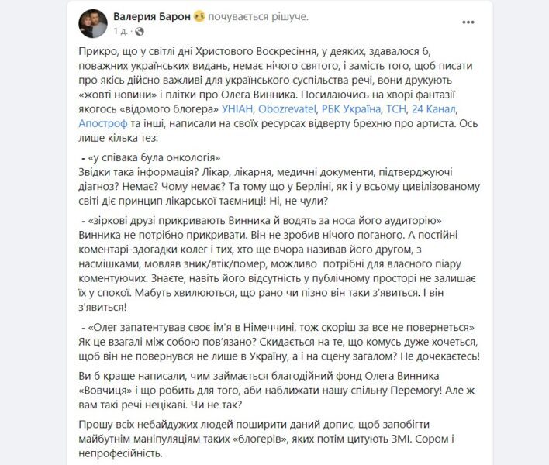
Task: Click Валерия Барон's profile picture
Action: click(93, 23)
